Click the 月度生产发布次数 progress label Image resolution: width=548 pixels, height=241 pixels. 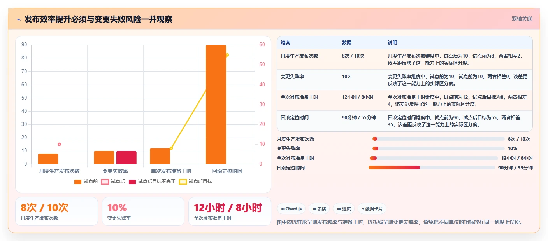click(295, 139)
